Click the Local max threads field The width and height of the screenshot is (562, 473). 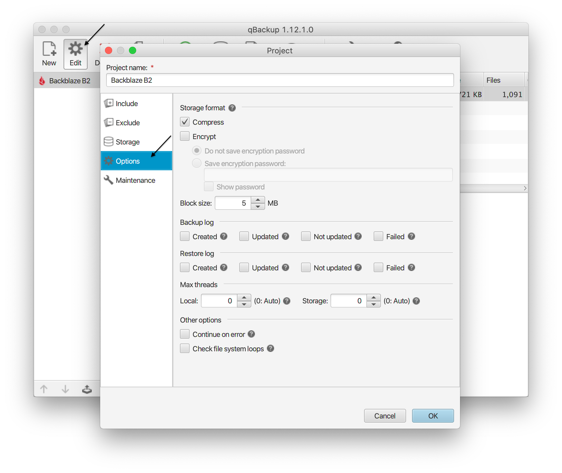click(219, 301)
